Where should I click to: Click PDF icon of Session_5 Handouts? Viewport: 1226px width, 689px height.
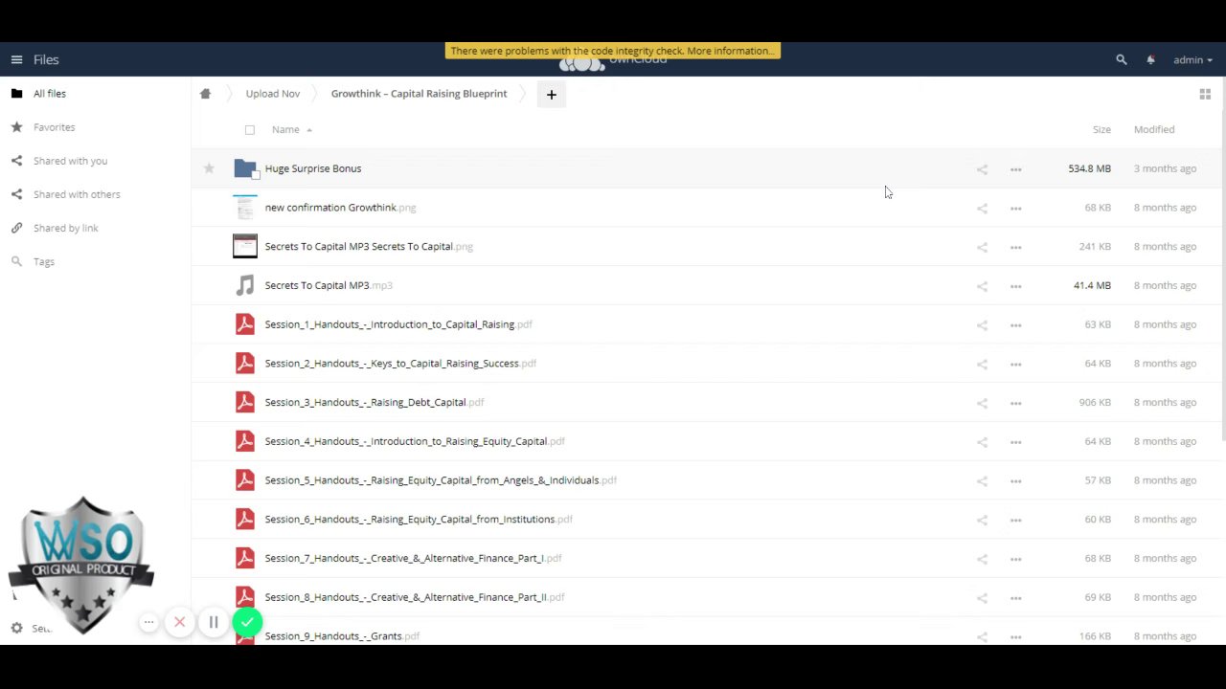point(245,480)
